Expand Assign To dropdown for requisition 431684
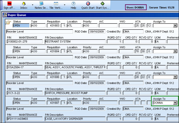179x123 pixels. [x=175, y=51]
